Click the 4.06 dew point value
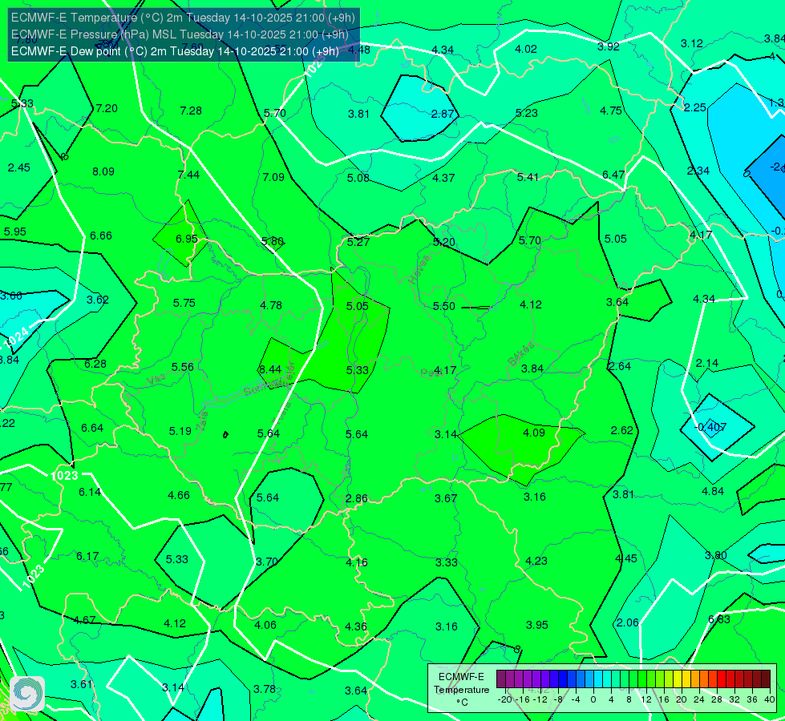785x721 pixels. click(265, 625)
